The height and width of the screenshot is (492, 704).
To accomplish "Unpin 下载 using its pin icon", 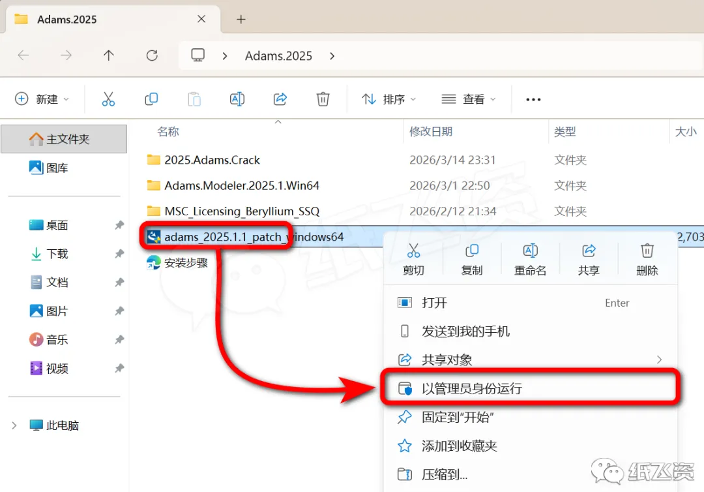I will [x=119, y=254].
